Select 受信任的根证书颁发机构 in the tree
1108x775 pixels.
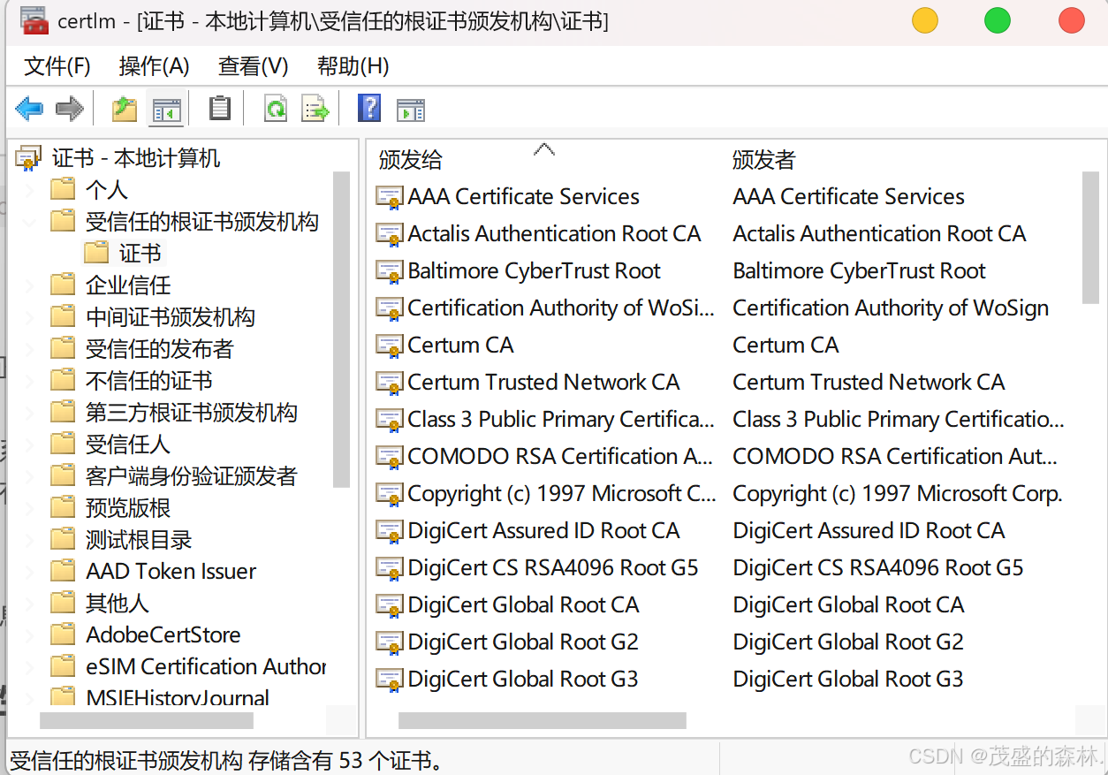201,222
